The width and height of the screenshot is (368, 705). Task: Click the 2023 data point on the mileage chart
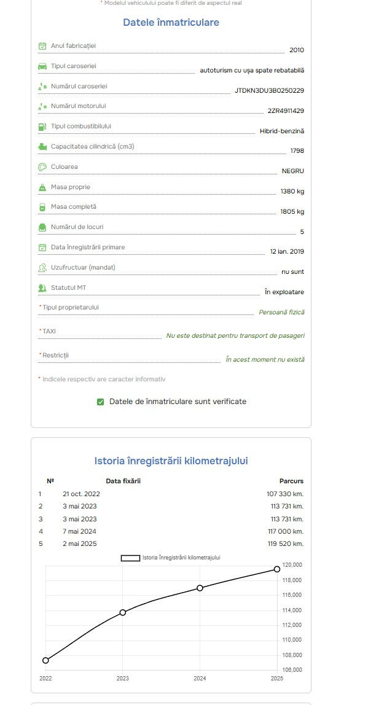pos(123,612)
